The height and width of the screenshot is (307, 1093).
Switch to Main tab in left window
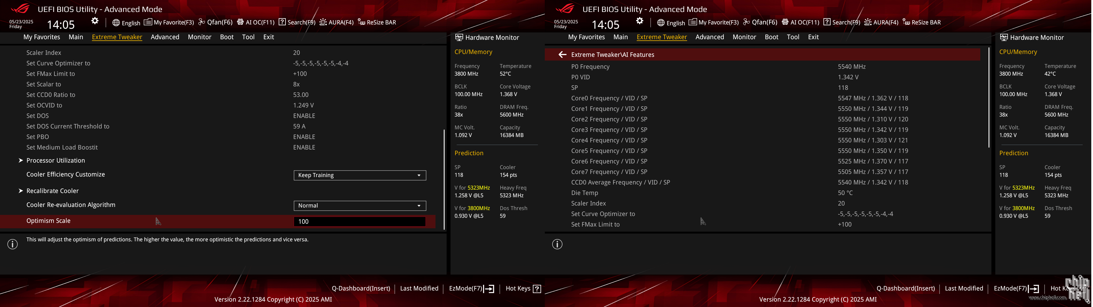(x=76, y=37)
